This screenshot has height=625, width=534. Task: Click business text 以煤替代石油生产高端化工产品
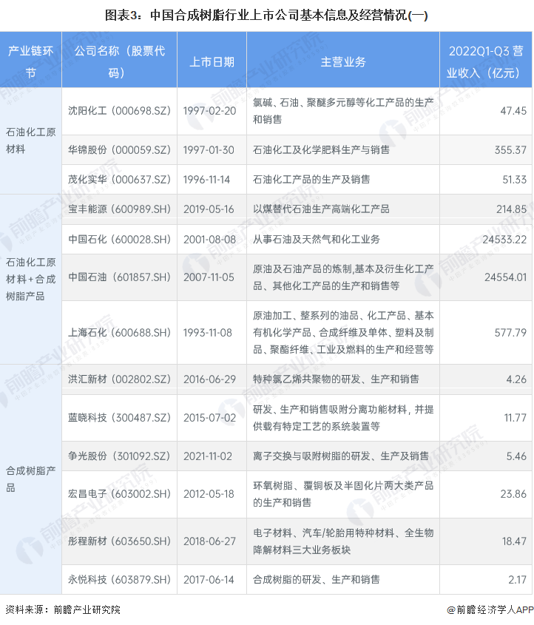pyautogui.click(x=321, y=209)
